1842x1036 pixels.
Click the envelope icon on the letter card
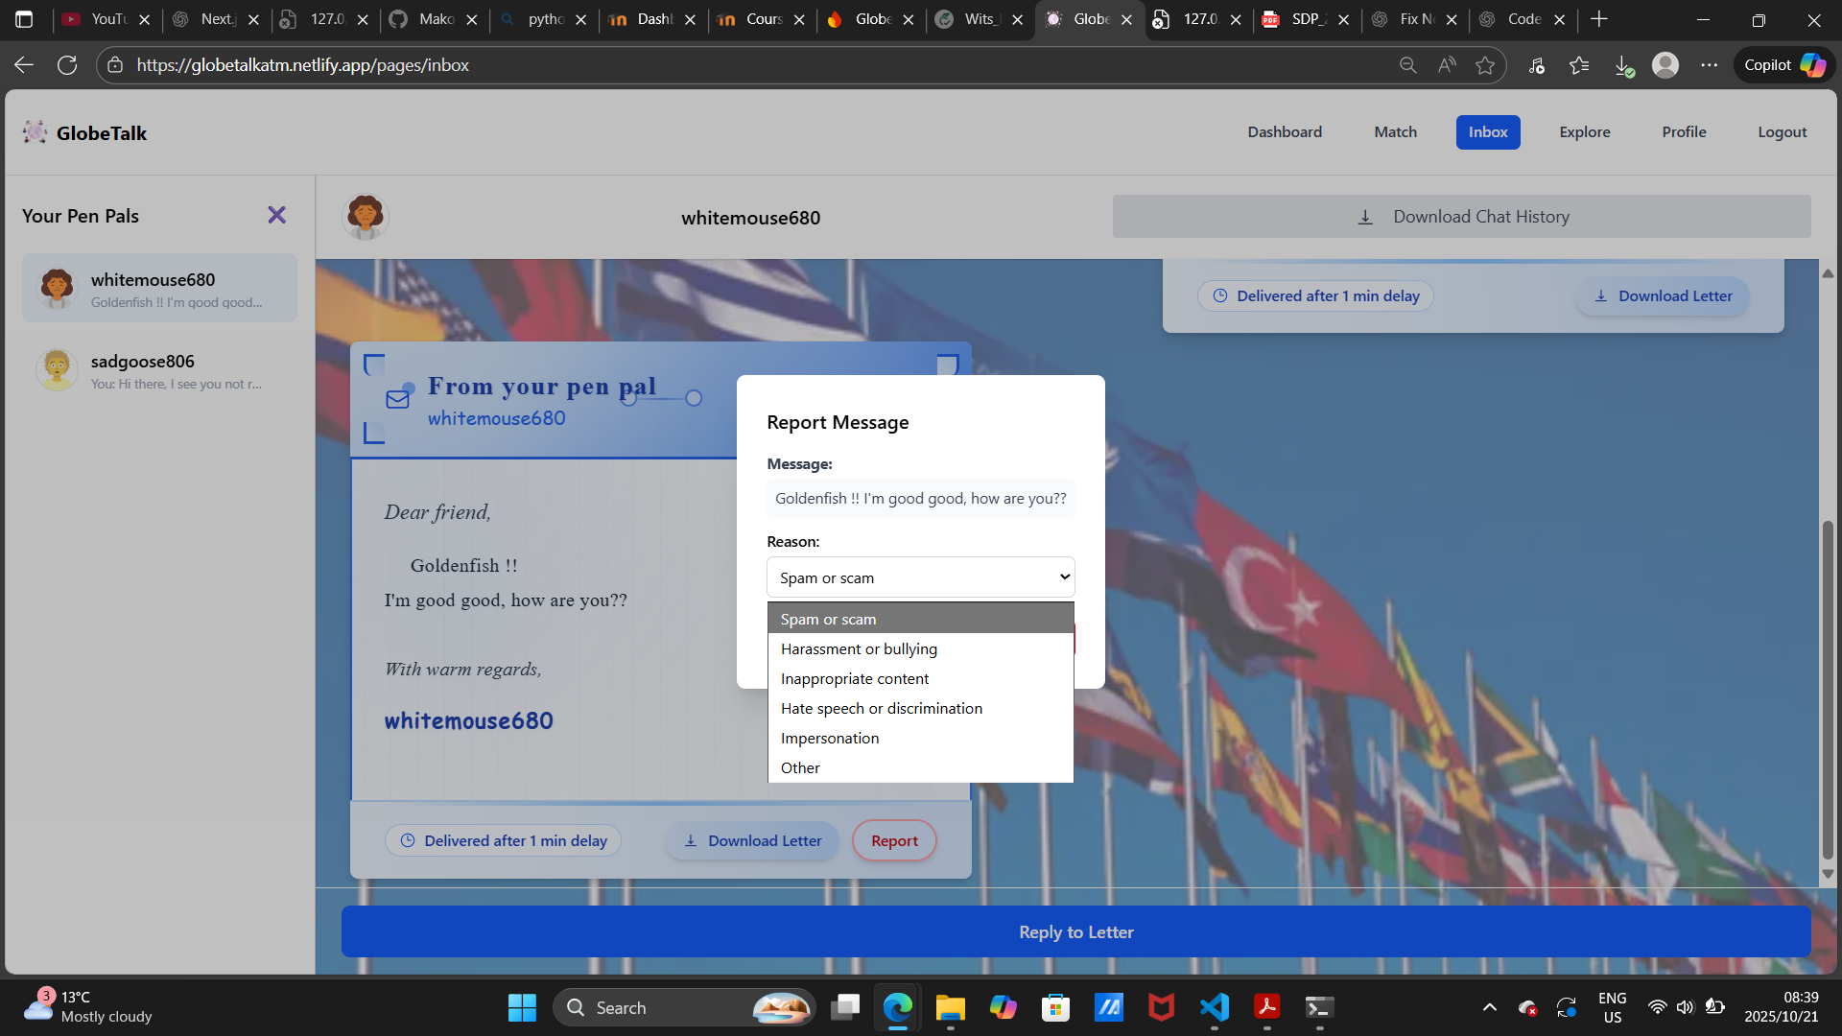click(397, 399)
